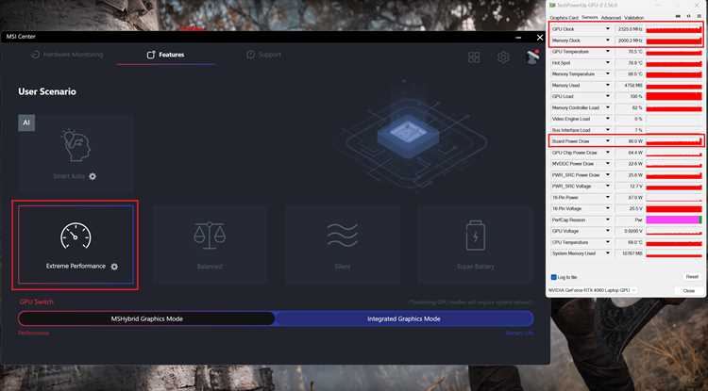708x391 pixels.
Task: Expand the GPU Clock sensor dropdown
Action: coord(608,29)
